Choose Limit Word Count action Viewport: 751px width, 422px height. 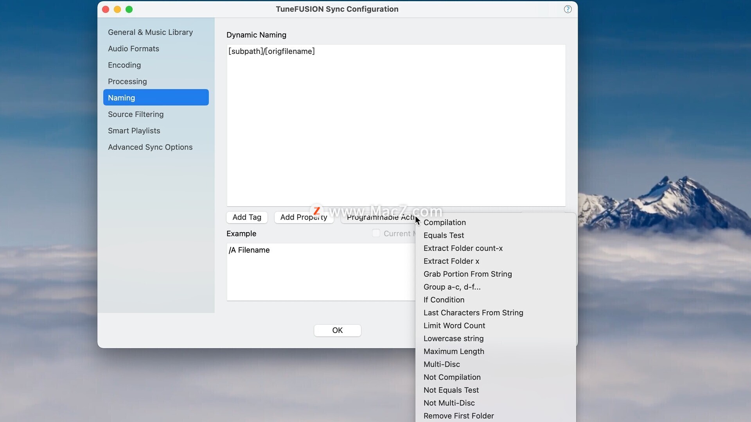point(496,326)
